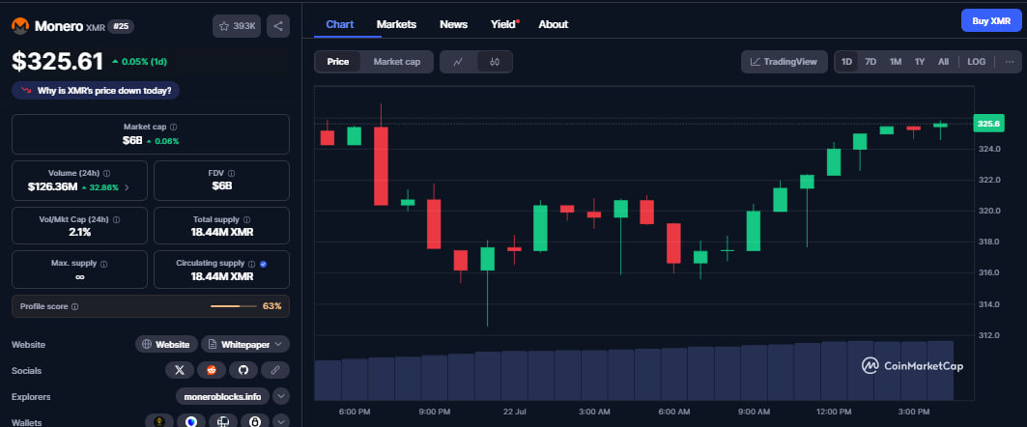Click the #25 rank badge

click(121, 26)
